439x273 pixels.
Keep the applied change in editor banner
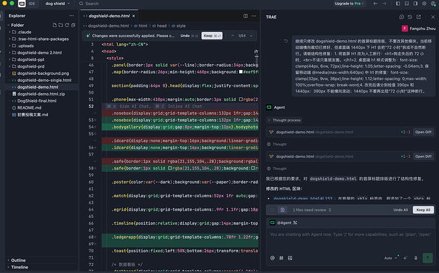pyautogui.click(x=212, y=36)
